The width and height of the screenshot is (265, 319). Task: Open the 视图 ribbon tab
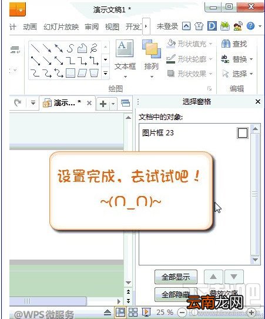pos(112,26)
